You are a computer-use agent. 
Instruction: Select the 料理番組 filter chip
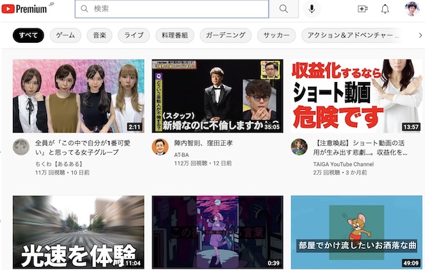[175, 35]
